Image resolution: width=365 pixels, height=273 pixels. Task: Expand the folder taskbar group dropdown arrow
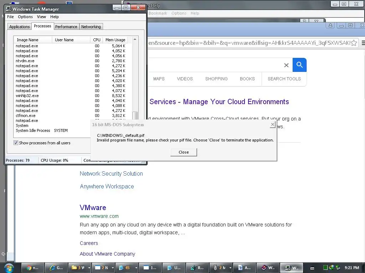tap(89, 268)
